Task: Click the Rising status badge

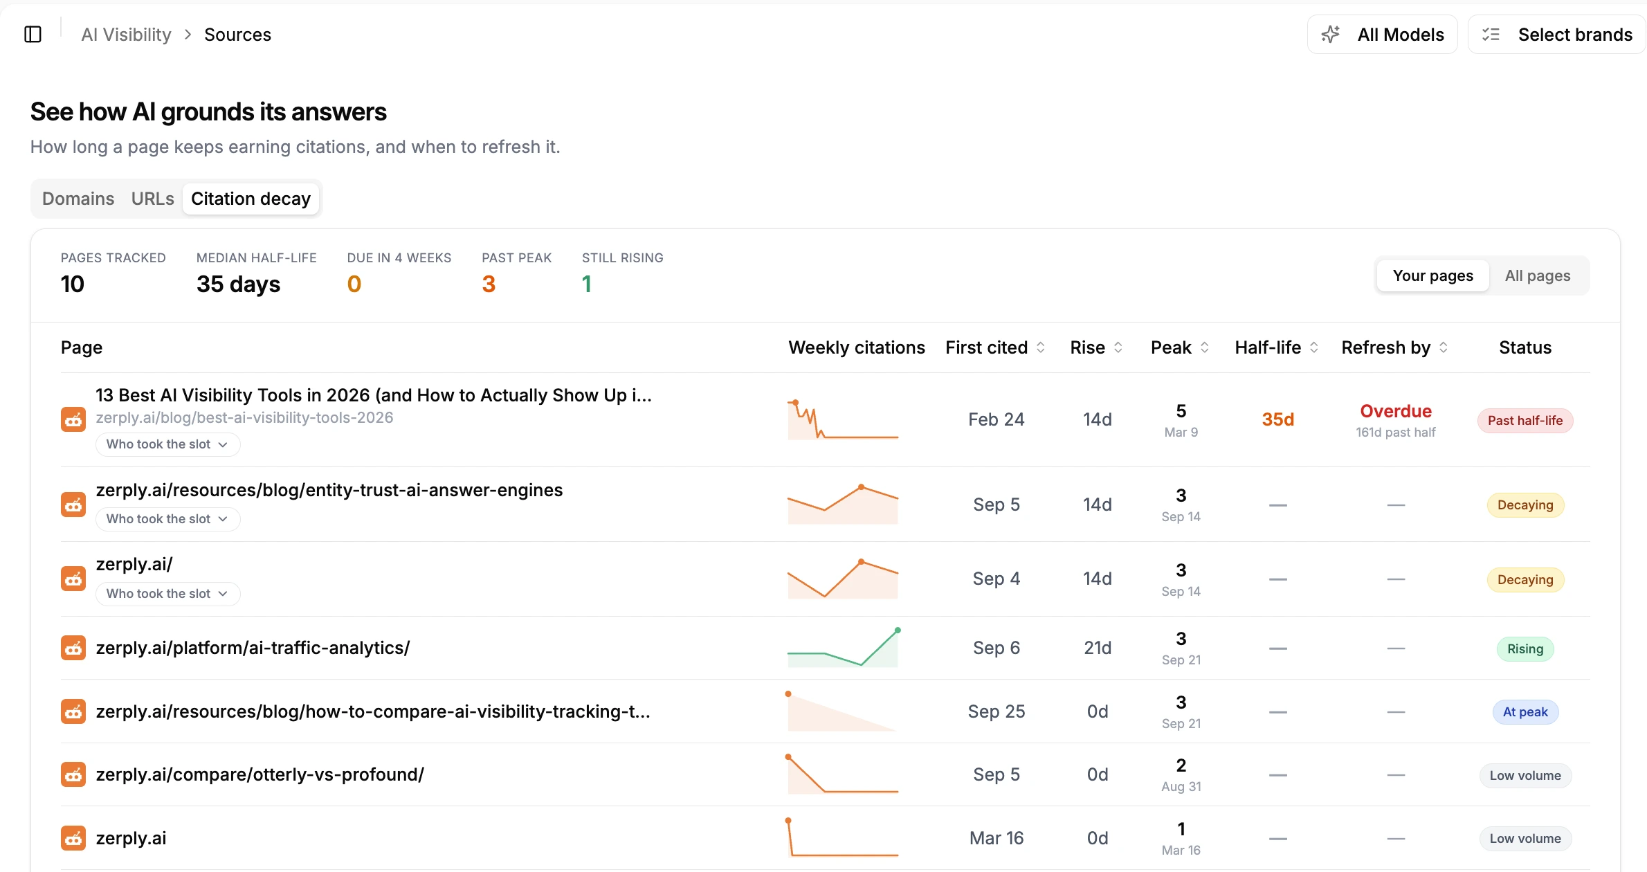Action: coord(1525,649)
